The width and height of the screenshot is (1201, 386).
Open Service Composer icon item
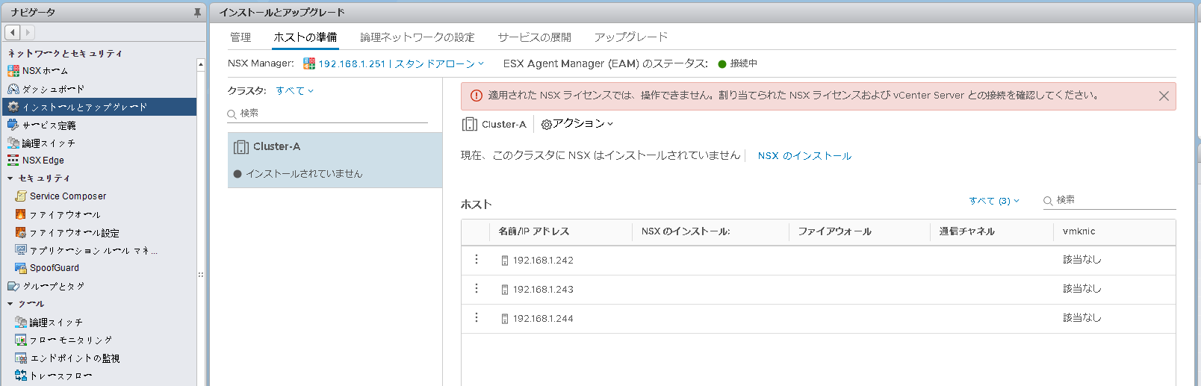coord(21,196)
